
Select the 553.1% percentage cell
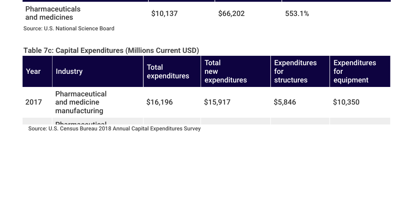[297, 14]
